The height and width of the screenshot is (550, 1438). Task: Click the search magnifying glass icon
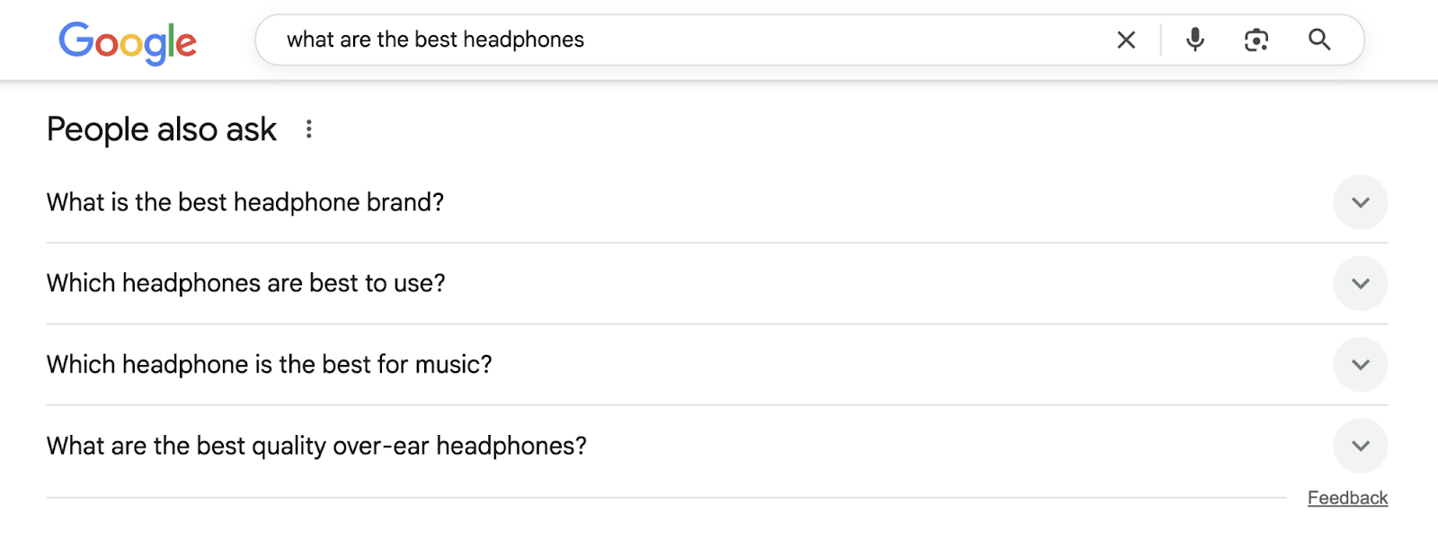coord(1319,40)
